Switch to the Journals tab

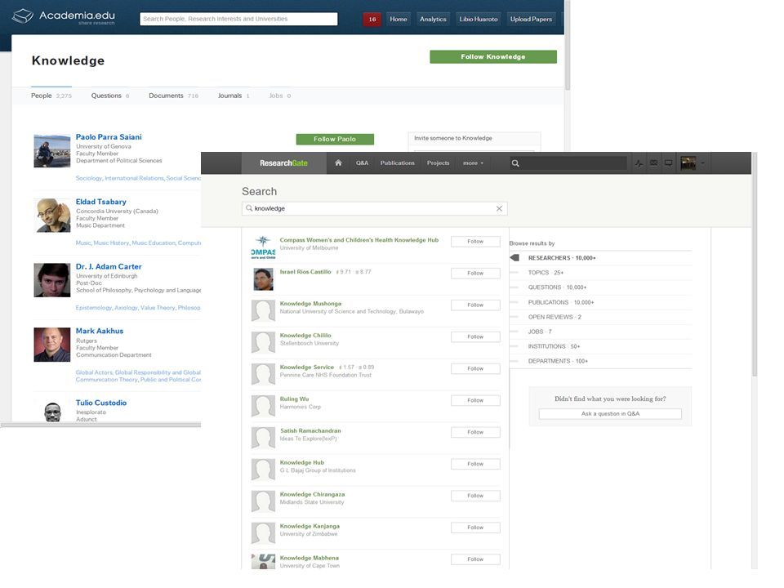click(234, 96)
